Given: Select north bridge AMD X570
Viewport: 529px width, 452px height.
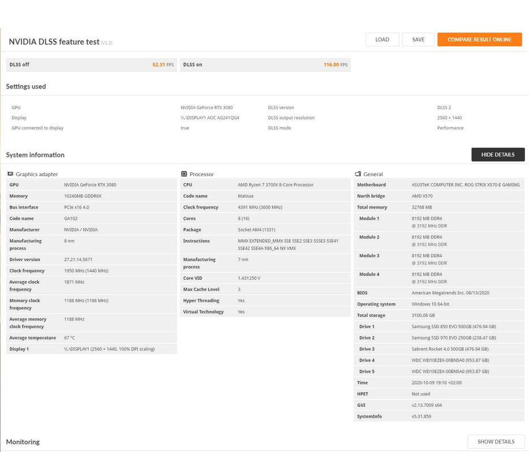Looking at the screenshot, I should point(422,196).
